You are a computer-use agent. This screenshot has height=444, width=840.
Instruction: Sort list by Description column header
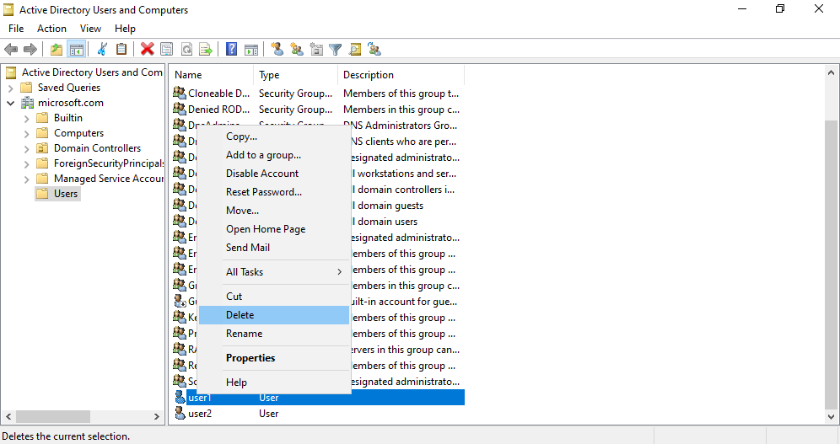click(x=401, y=75)
